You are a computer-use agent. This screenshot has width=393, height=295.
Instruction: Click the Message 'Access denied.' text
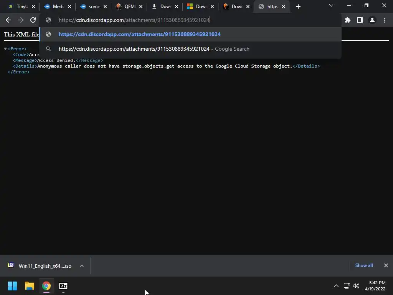(56, 60)
